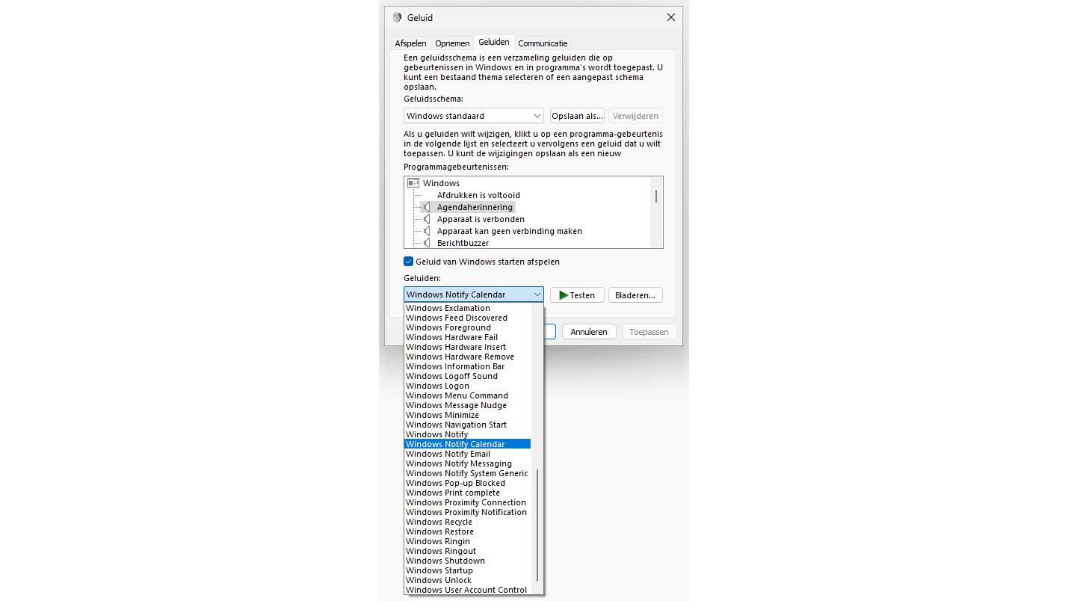Pick Windows Ringin from the list
1068x601 pixels.
[468, 541]
